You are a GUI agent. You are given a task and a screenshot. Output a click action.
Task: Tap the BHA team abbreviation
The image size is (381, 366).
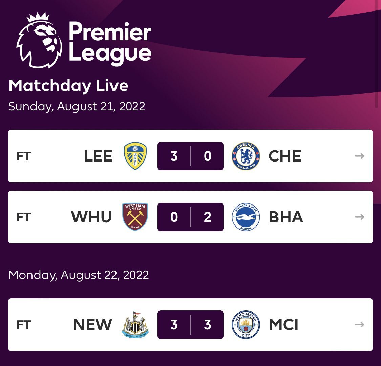tap(286, 217)
